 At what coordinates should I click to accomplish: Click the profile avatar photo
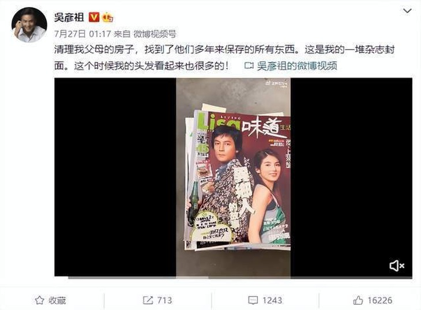[x=29, y=25]
